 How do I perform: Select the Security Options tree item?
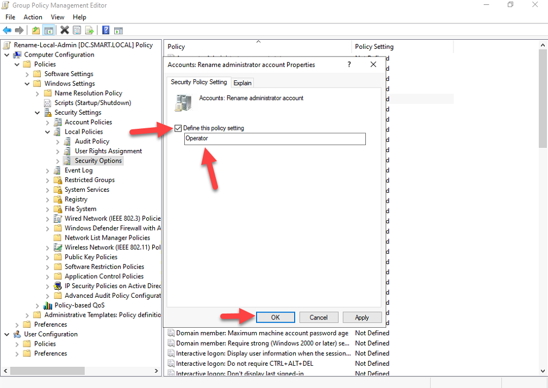(98, 161)
